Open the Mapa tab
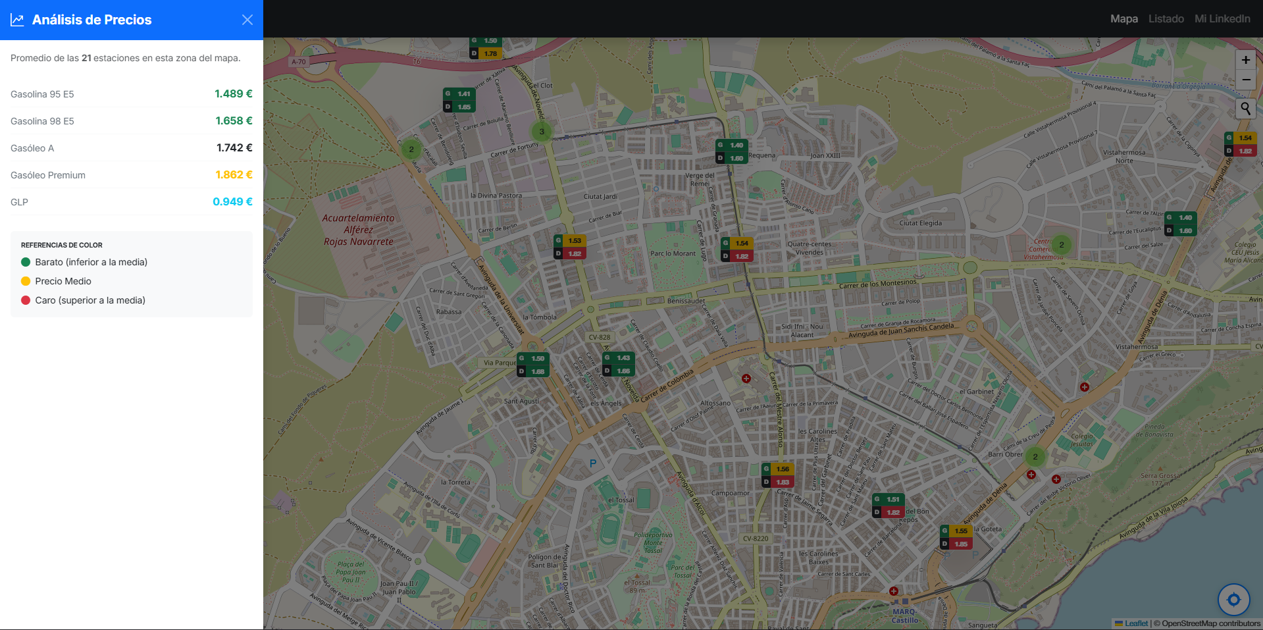Viewport: 1263px width, 630px height. pos(1123,19)
